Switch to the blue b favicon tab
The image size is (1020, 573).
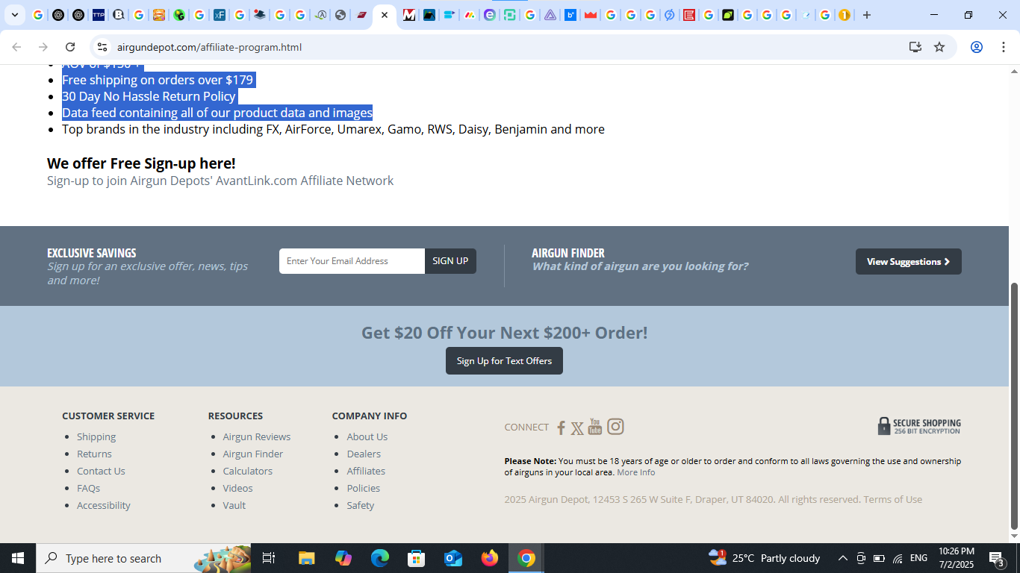[570, 15]
